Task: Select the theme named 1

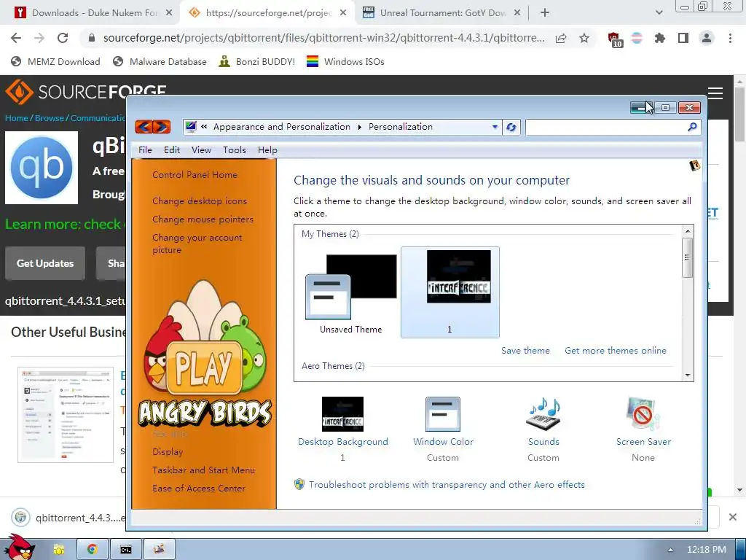Action: [x=450, y=292]
